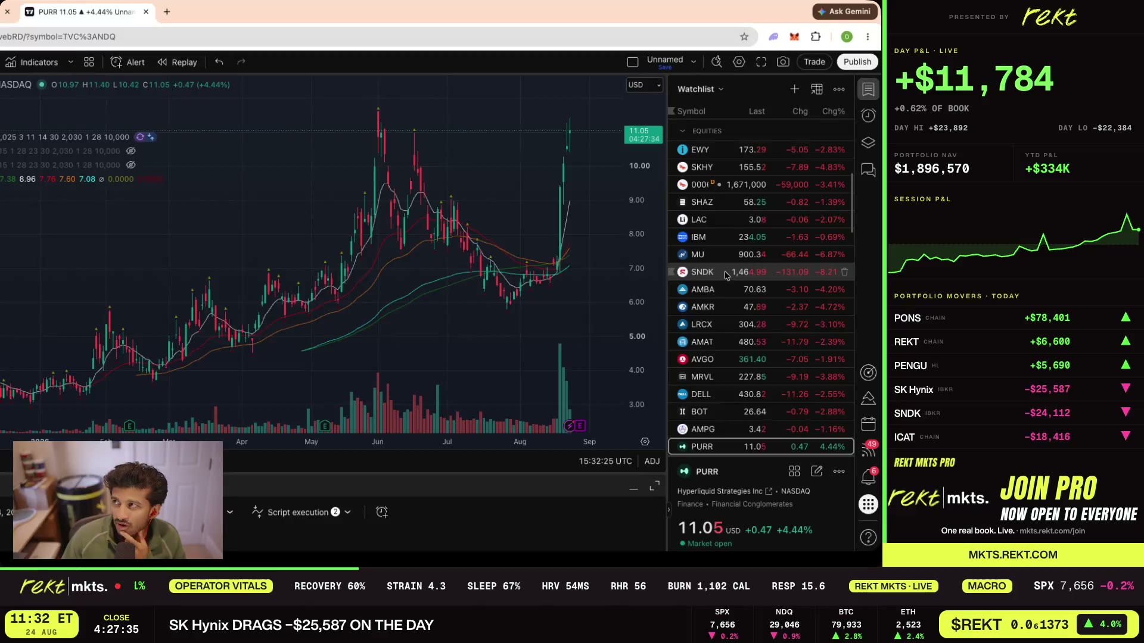Open the USD currency dropdown
1144x643 pixels.
(x=643, y=85)
